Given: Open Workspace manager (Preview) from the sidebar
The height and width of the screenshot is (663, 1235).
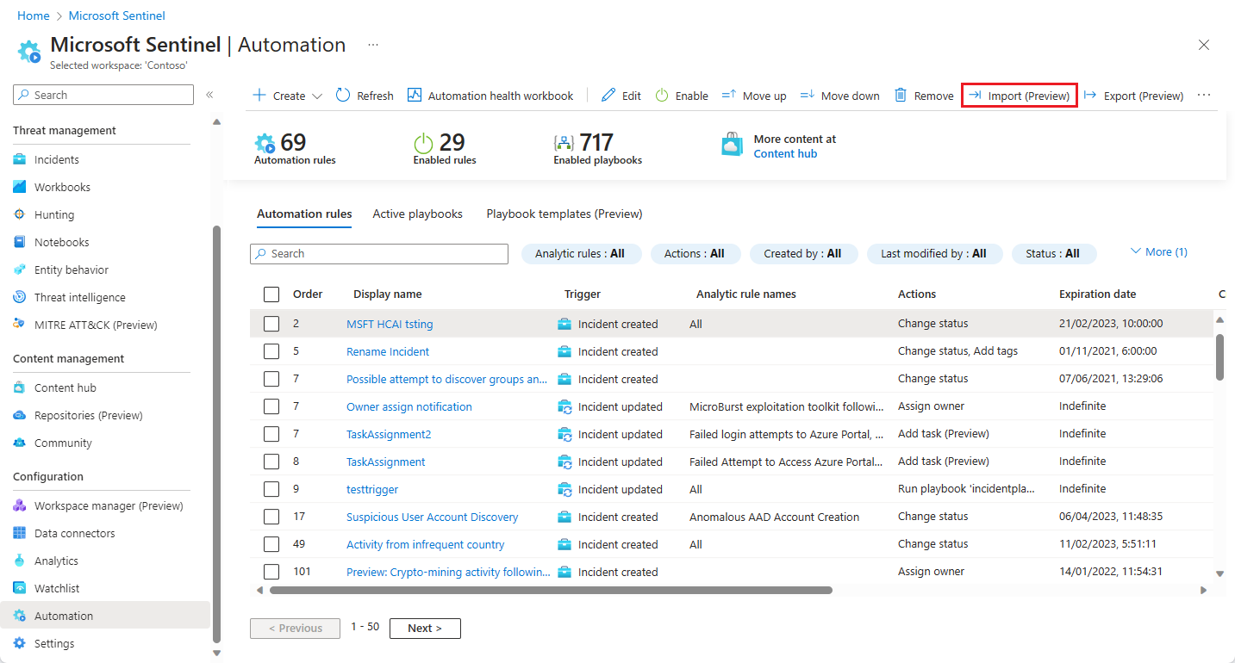Looking at the screenshot, I should tap(109, 505).
